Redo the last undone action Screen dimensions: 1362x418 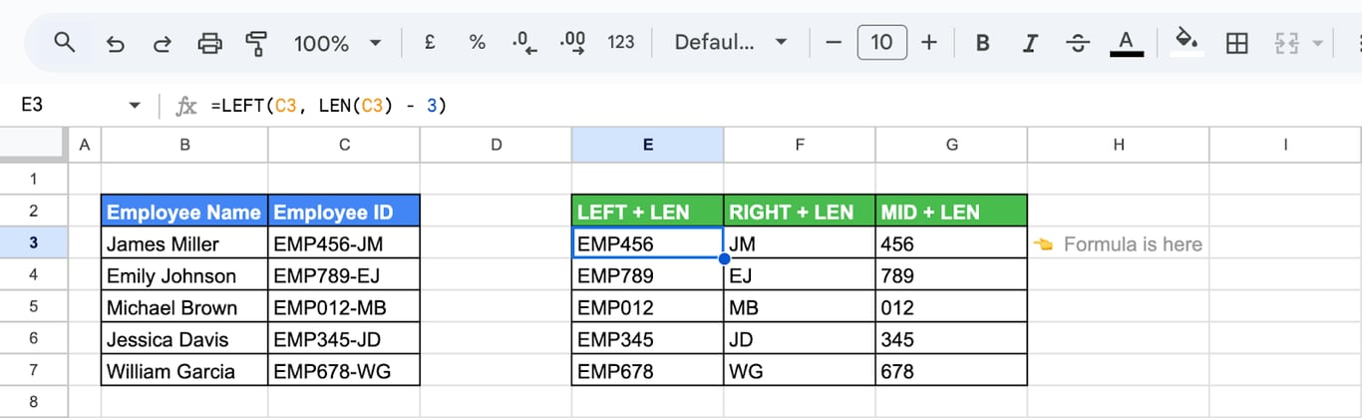[162, 43]
